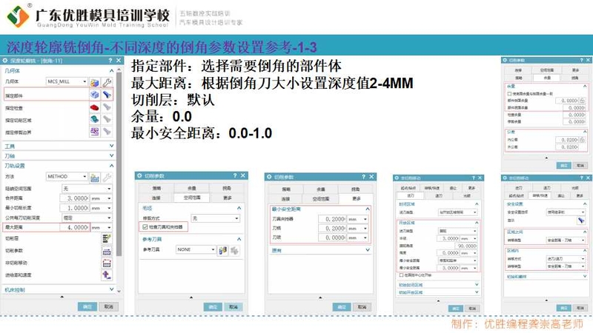The height and width of the screenshot is (333, 593).
Task: Click the 最大距离 4.0000 input field
Action: tap(75, 228)
